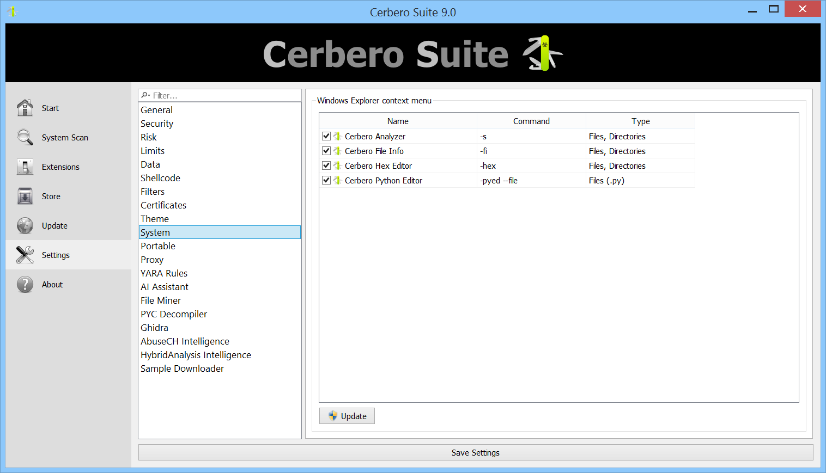Maximize the Cerbero Suite window
Image resolution: width=826 pixels, height=473 pixels.
coord(774,9)
